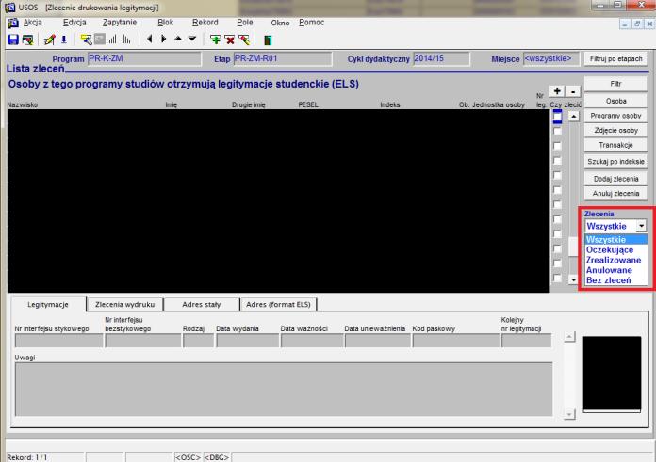Tick the first checkbox in Czy zlecić column
This screenshot has width=656, height=462.
pos(557,117)
